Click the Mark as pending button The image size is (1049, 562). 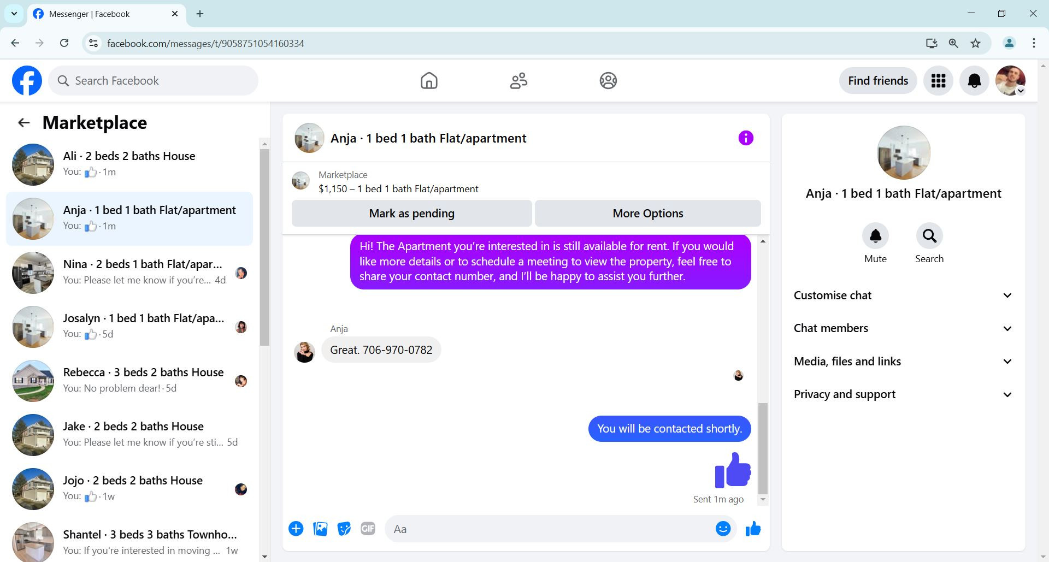[411, 214]
